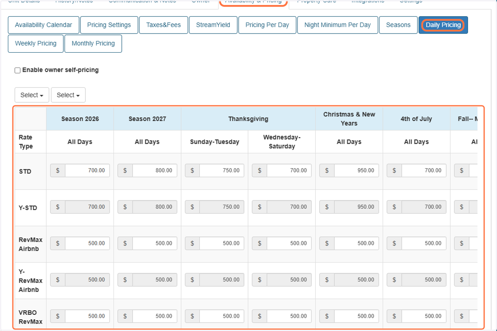Screen dimensions: 497x331
Task: Open the second Select dropdown
Action: click(x=68, y=95)
